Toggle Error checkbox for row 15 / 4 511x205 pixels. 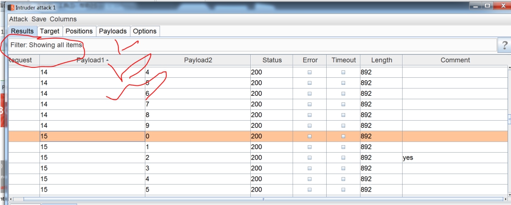(310, 179)
